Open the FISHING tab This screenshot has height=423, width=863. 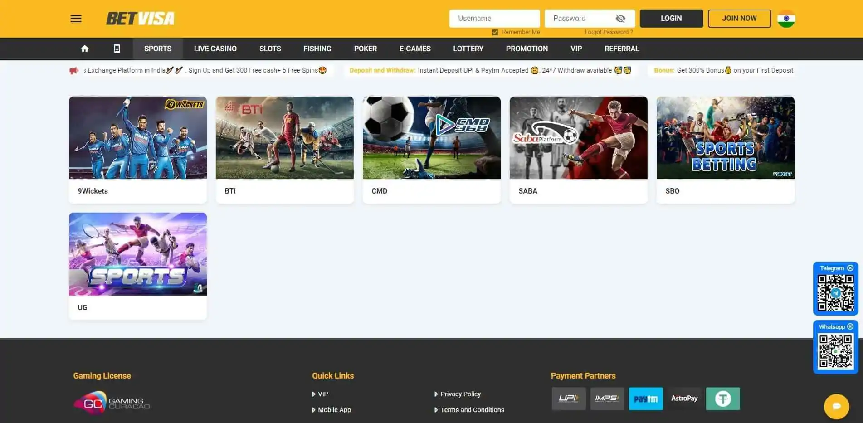[x=317, y=49]
